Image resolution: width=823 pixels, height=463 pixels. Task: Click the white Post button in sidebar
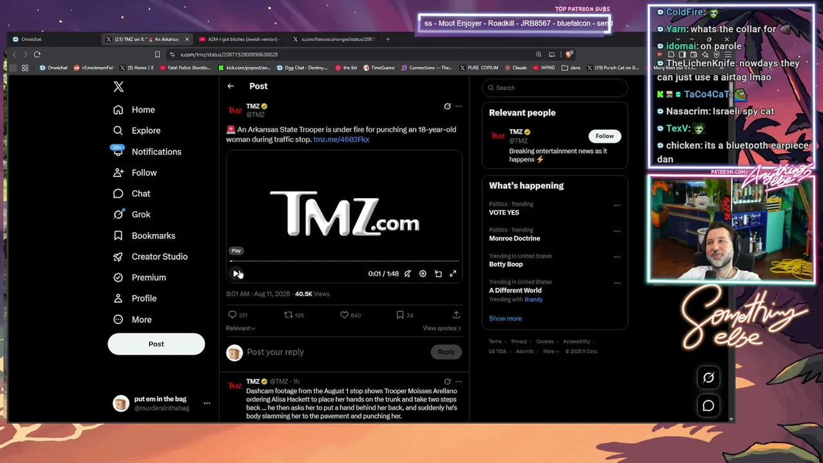click(156, 344)
